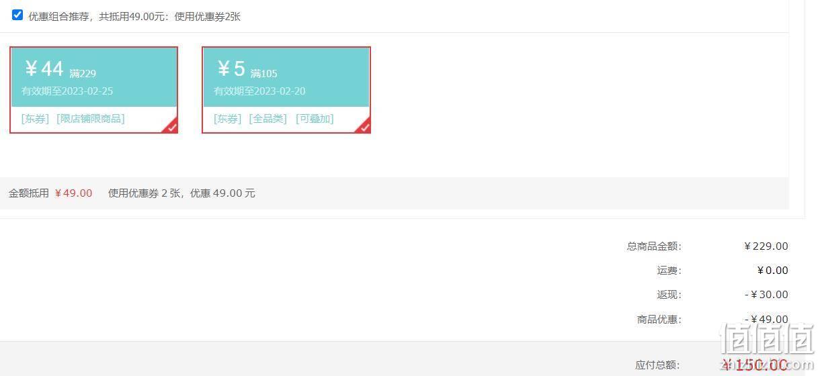
Task: Click the 优惠组合推荐 summary text
Action: tap(134, 16)
